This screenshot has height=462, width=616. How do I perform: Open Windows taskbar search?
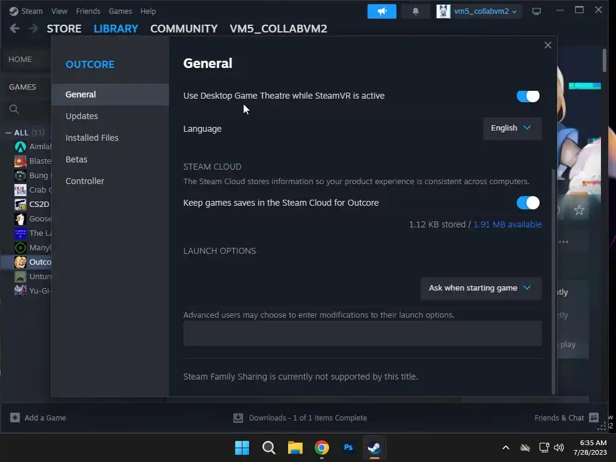click(269, 448)
